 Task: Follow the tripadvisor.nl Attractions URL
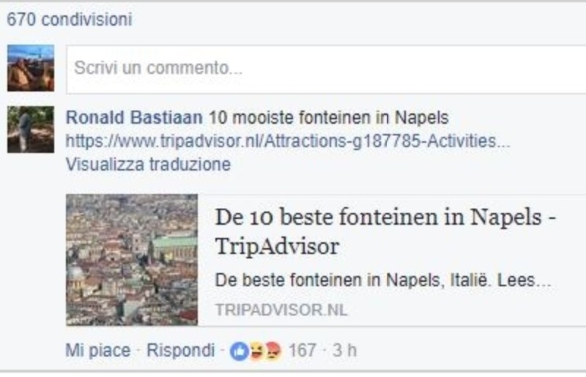click(x=288, y=141)
